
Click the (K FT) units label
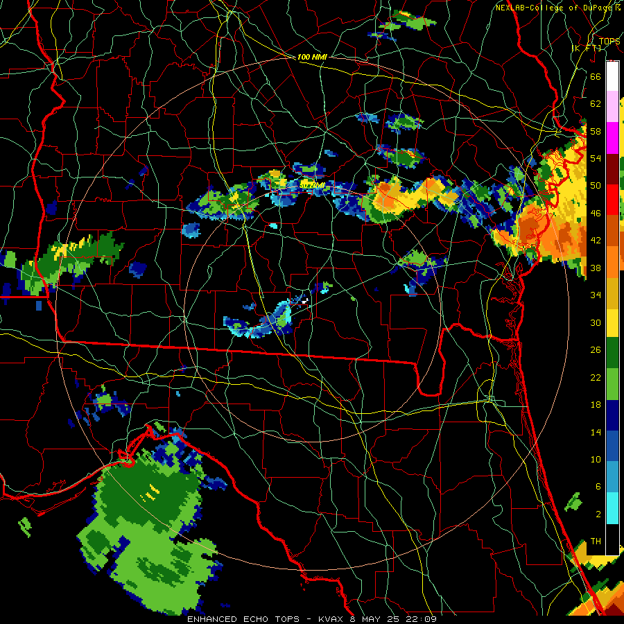click(x=586, y=48)
